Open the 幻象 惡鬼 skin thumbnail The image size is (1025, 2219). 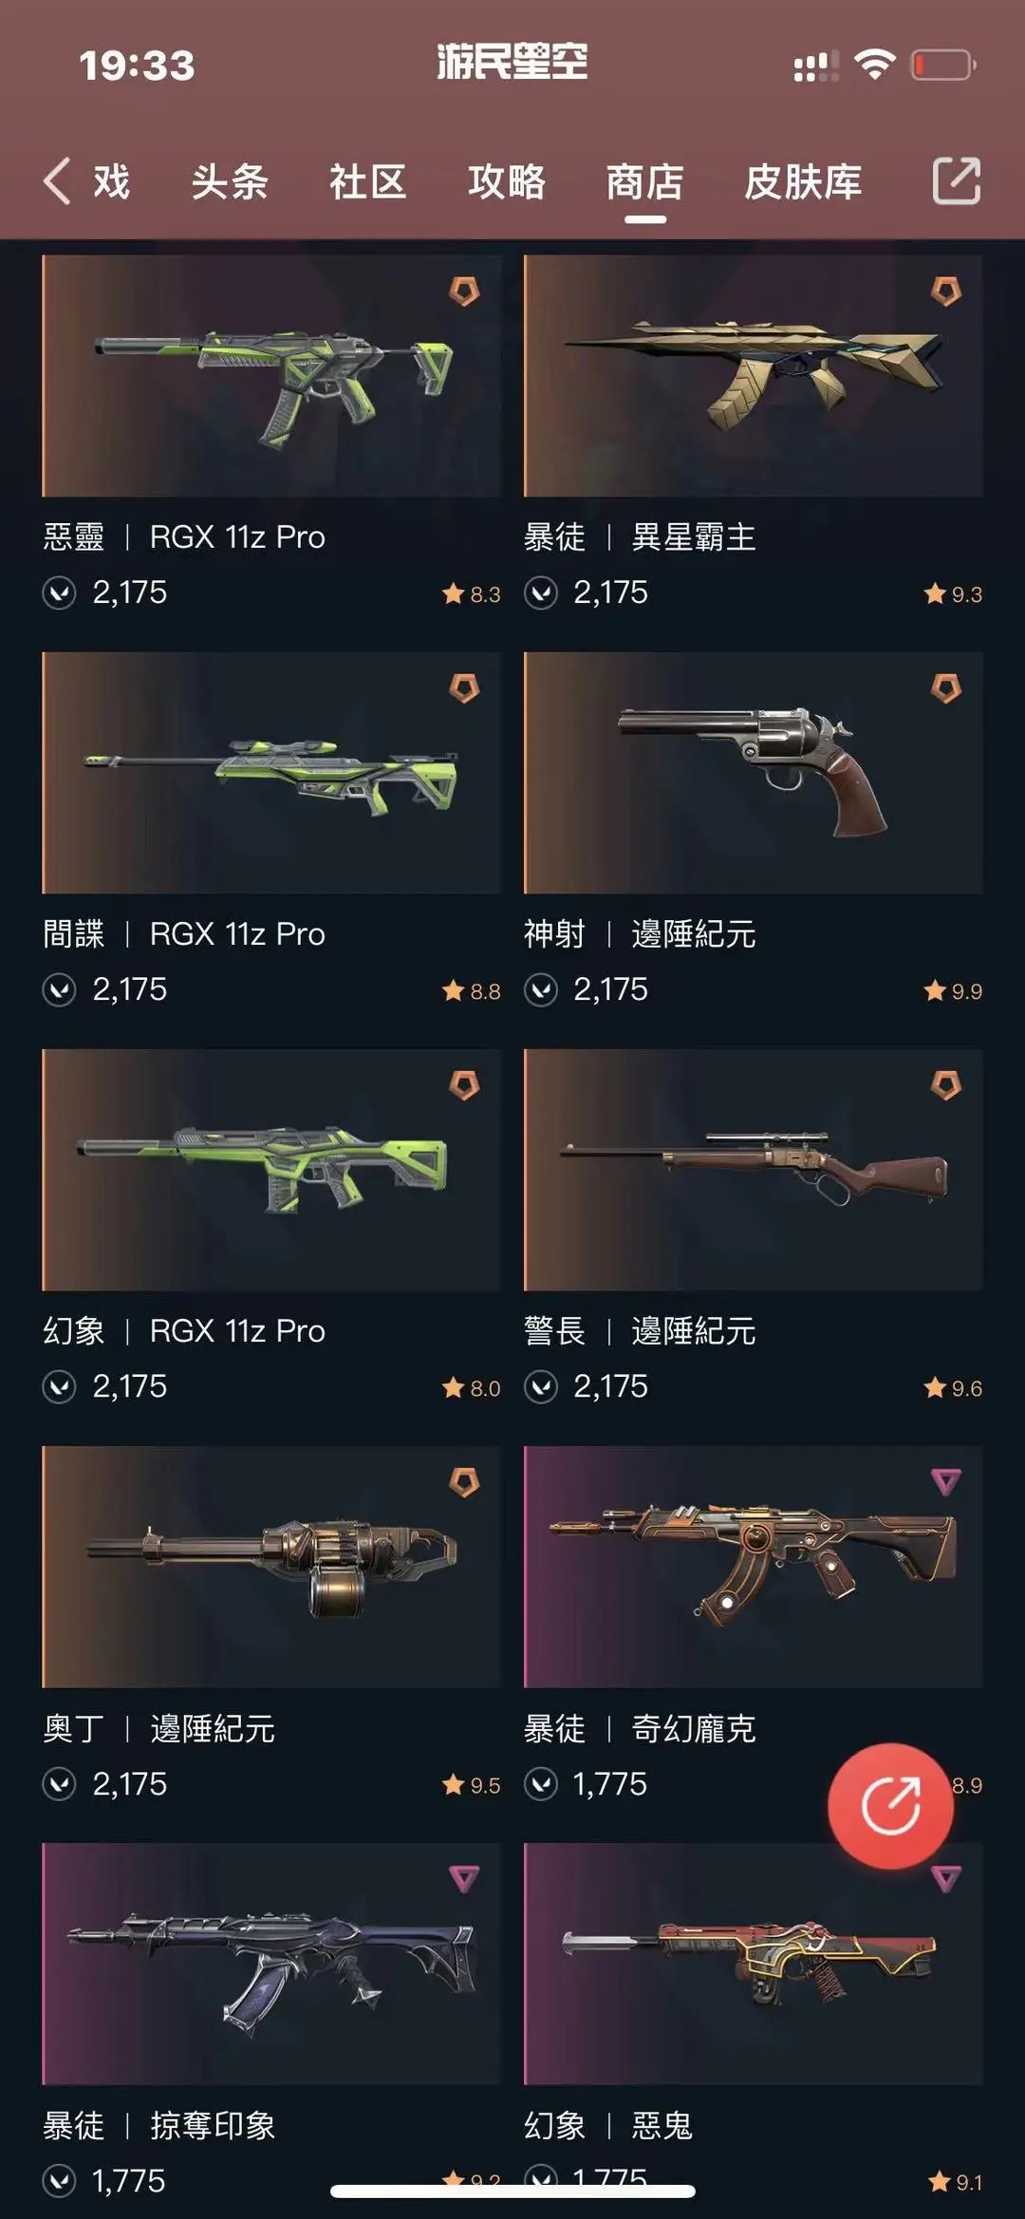point(754,1964)
